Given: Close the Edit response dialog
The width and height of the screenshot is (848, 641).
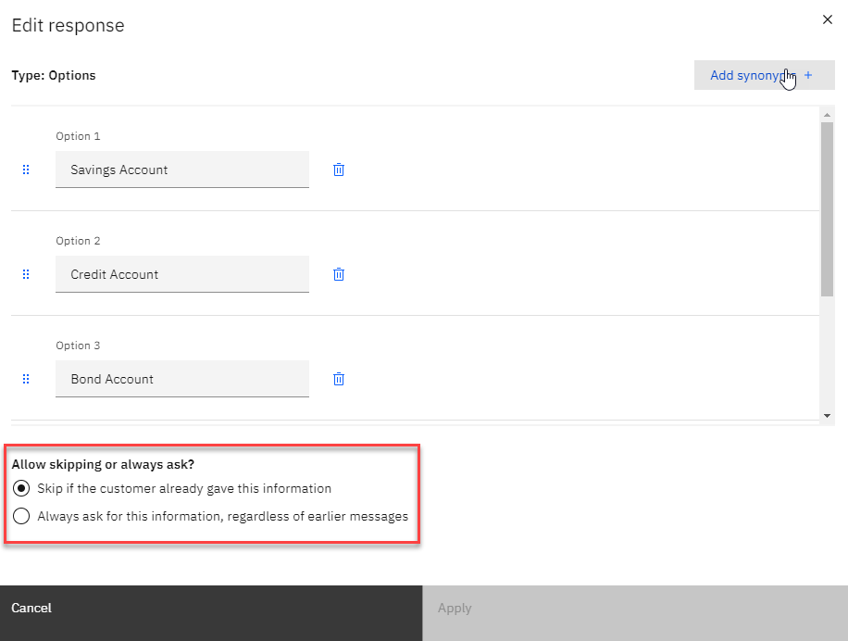Looking at the screenshot, I should [828, 19].
